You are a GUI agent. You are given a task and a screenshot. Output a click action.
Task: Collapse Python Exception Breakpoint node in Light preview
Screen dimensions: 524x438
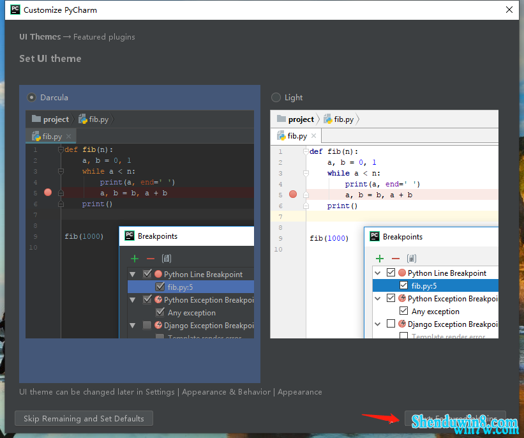pyautogui.click(x=378, y=299)
